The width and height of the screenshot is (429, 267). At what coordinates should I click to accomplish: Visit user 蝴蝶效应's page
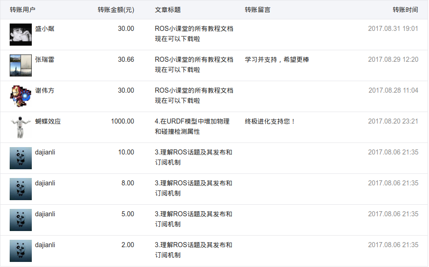48,122
